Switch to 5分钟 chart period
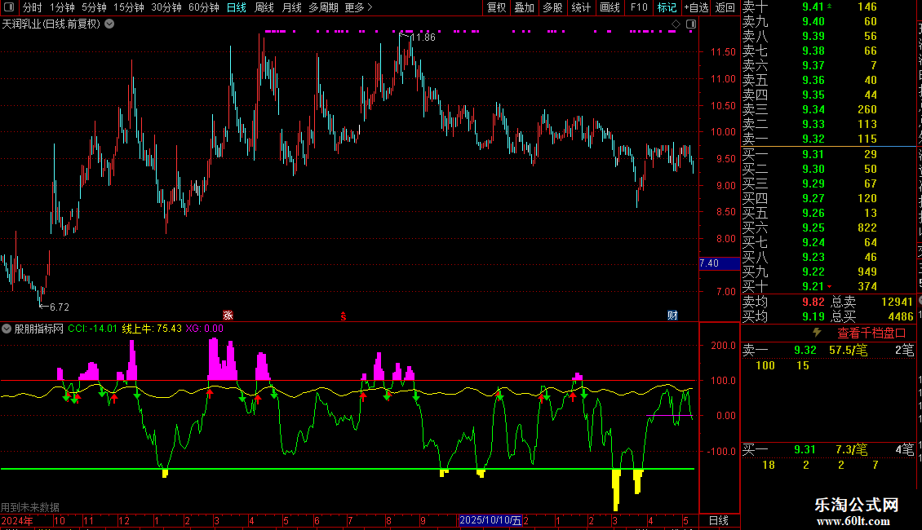This screenshot has width=922, height=530. pos(94,7)
